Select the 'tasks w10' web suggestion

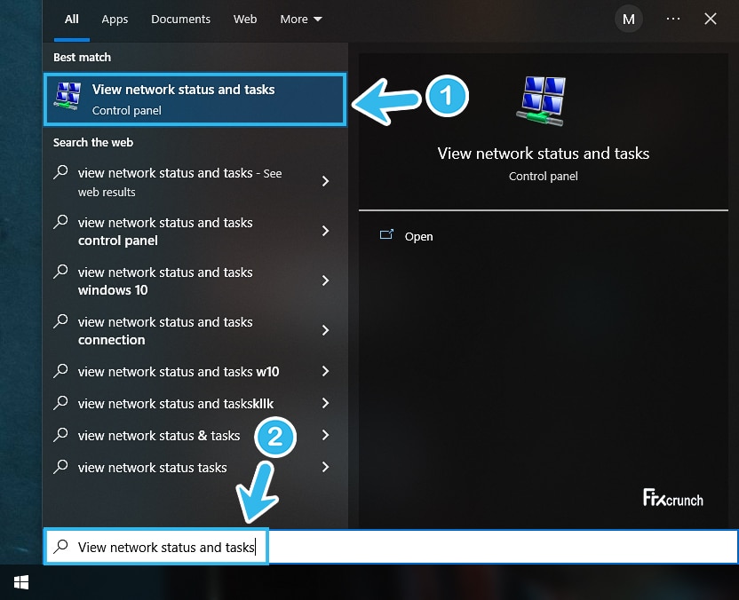point(195,372)
